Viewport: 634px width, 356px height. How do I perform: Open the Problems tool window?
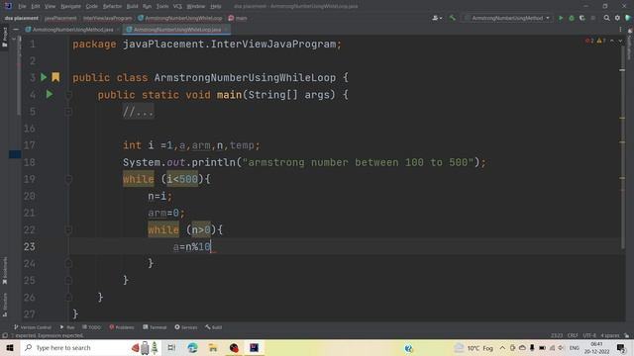click(x=122, y=327)
